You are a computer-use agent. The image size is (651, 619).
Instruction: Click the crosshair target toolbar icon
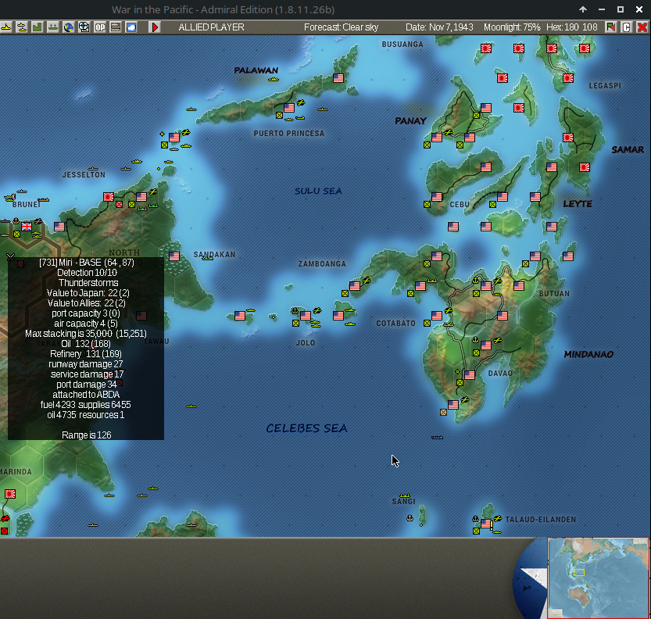[84, 27]
